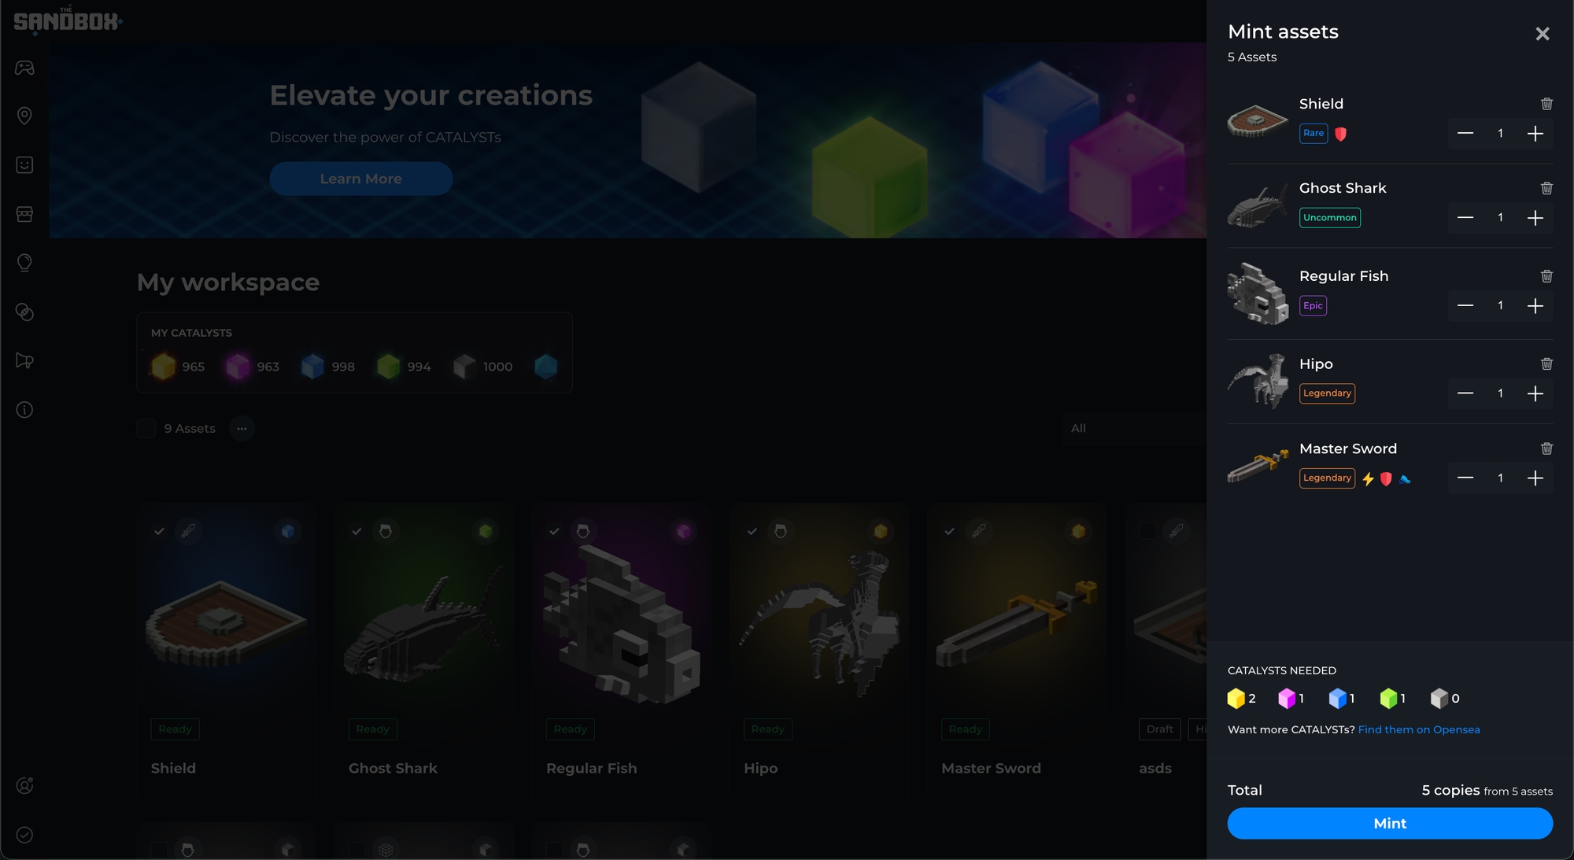Decrease Master Sword copies with minus
Viewport: 1574px width, 860px height.
coord(1465,478)
